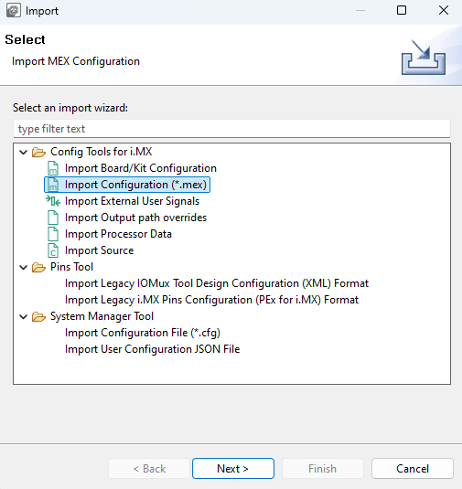Collapse the Config Tools for i.MX category
The height and width of the screenshot is (489, 462).
(x=24, y=153)
